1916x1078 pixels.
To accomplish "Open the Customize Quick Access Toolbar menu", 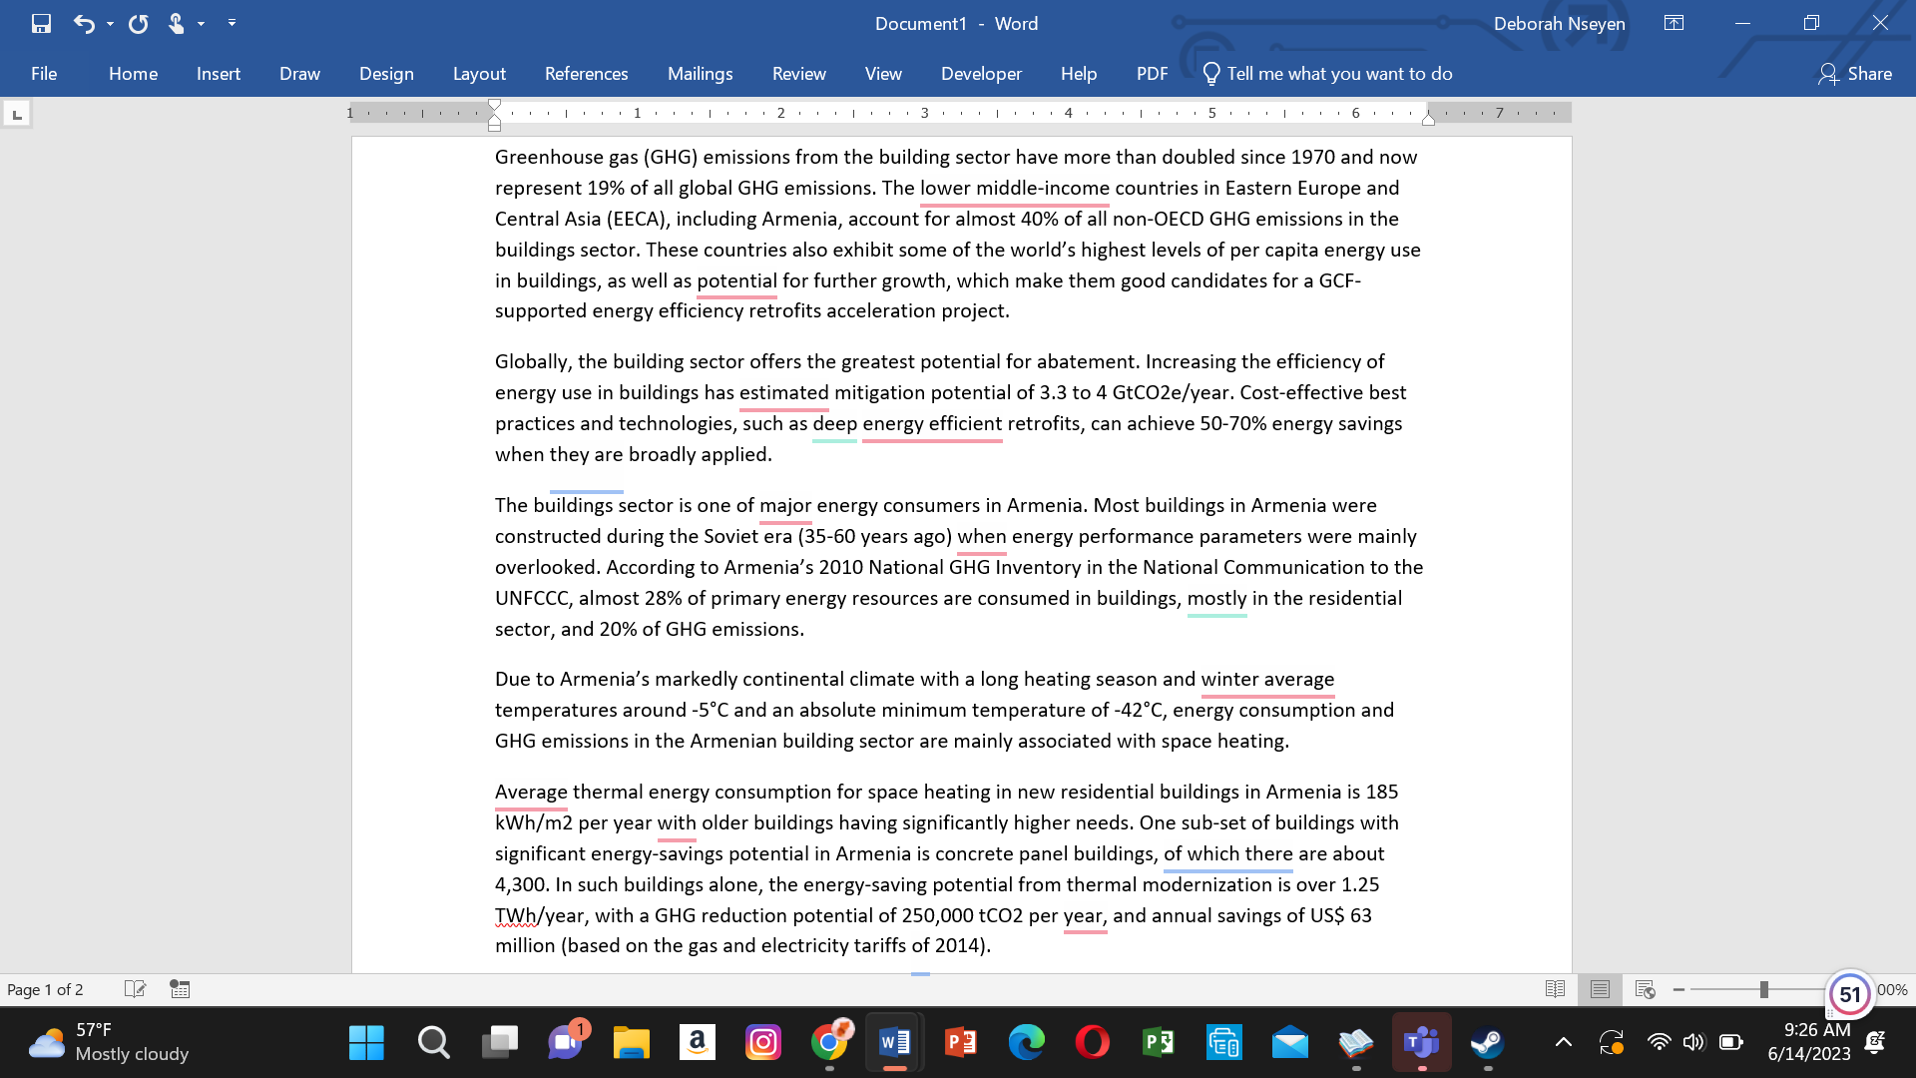I will [x=232, y=23].
